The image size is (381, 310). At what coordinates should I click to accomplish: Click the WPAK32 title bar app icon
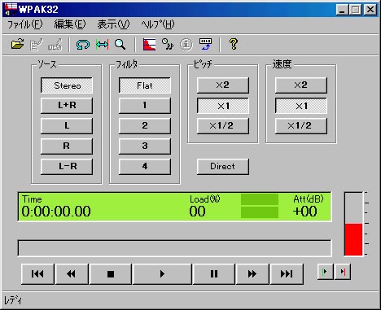(x=11, y=10)
